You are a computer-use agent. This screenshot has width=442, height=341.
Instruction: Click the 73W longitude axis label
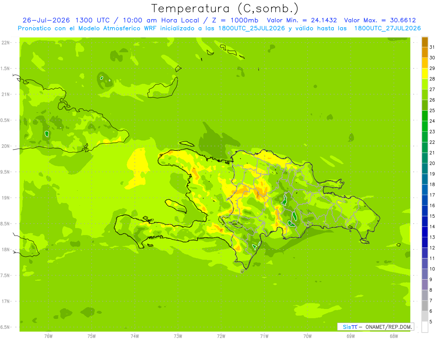tap(178, 336)
